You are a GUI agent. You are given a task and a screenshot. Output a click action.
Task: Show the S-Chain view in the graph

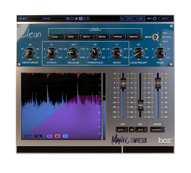(28, 136)
